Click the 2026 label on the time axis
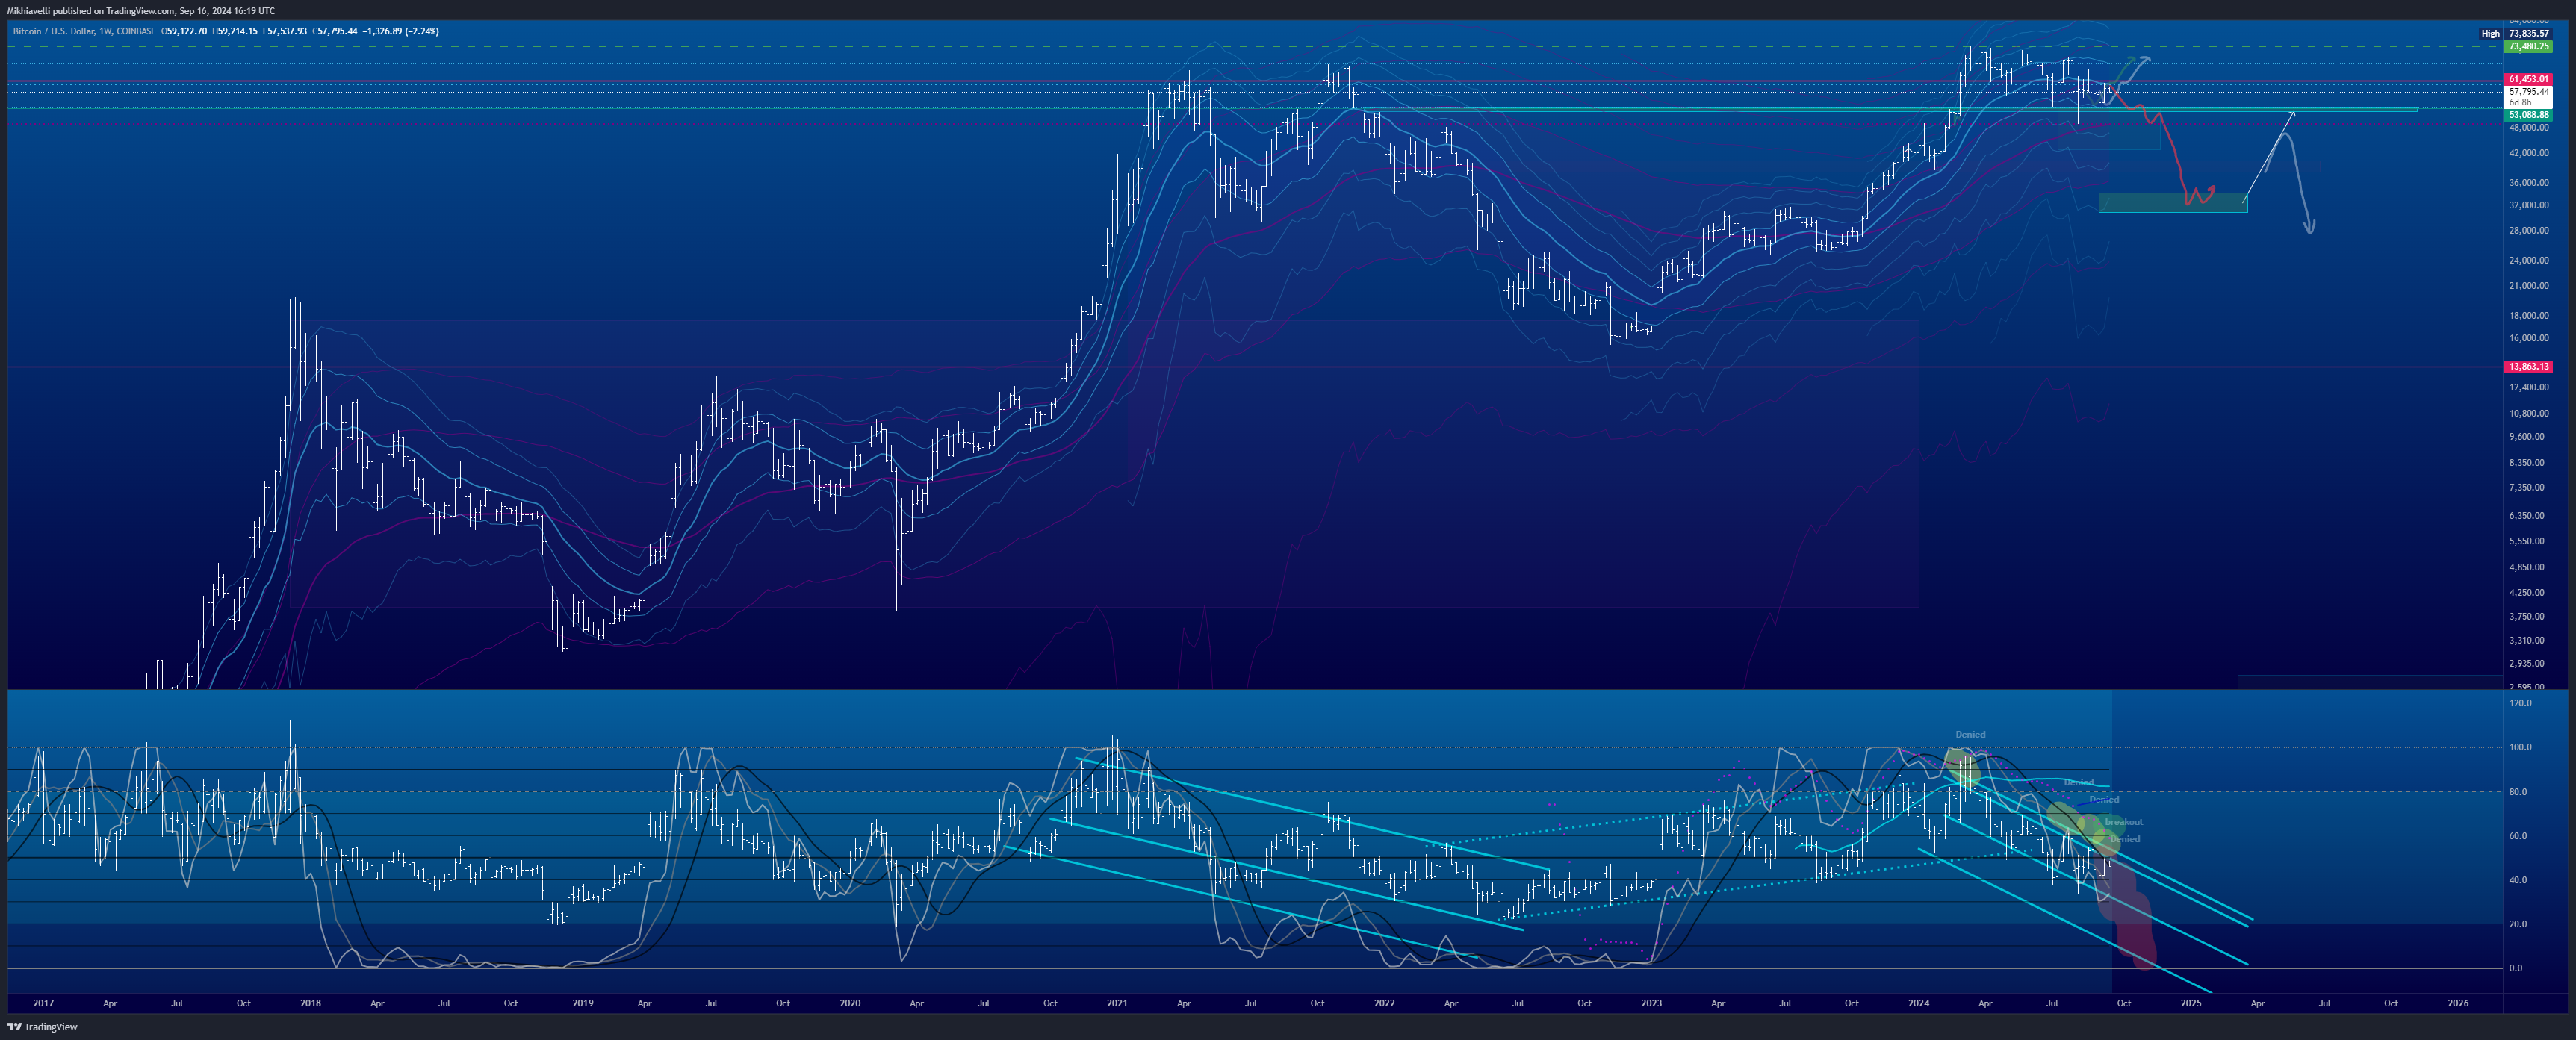The image size is (2576, 1040). point(2458,1003)
